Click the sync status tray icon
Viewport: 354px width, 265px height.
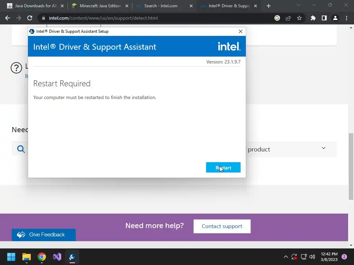[x=294, y=257]
